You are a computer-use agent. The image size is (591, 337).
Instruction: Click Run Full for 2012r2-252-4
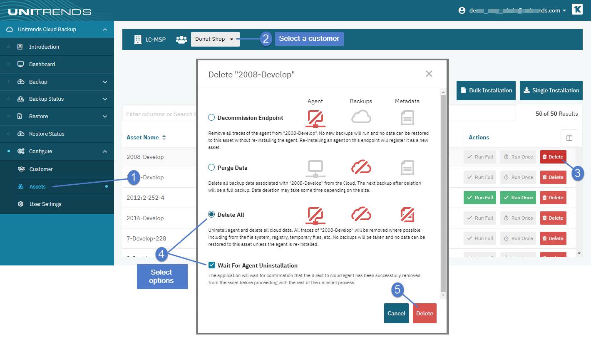480,198
